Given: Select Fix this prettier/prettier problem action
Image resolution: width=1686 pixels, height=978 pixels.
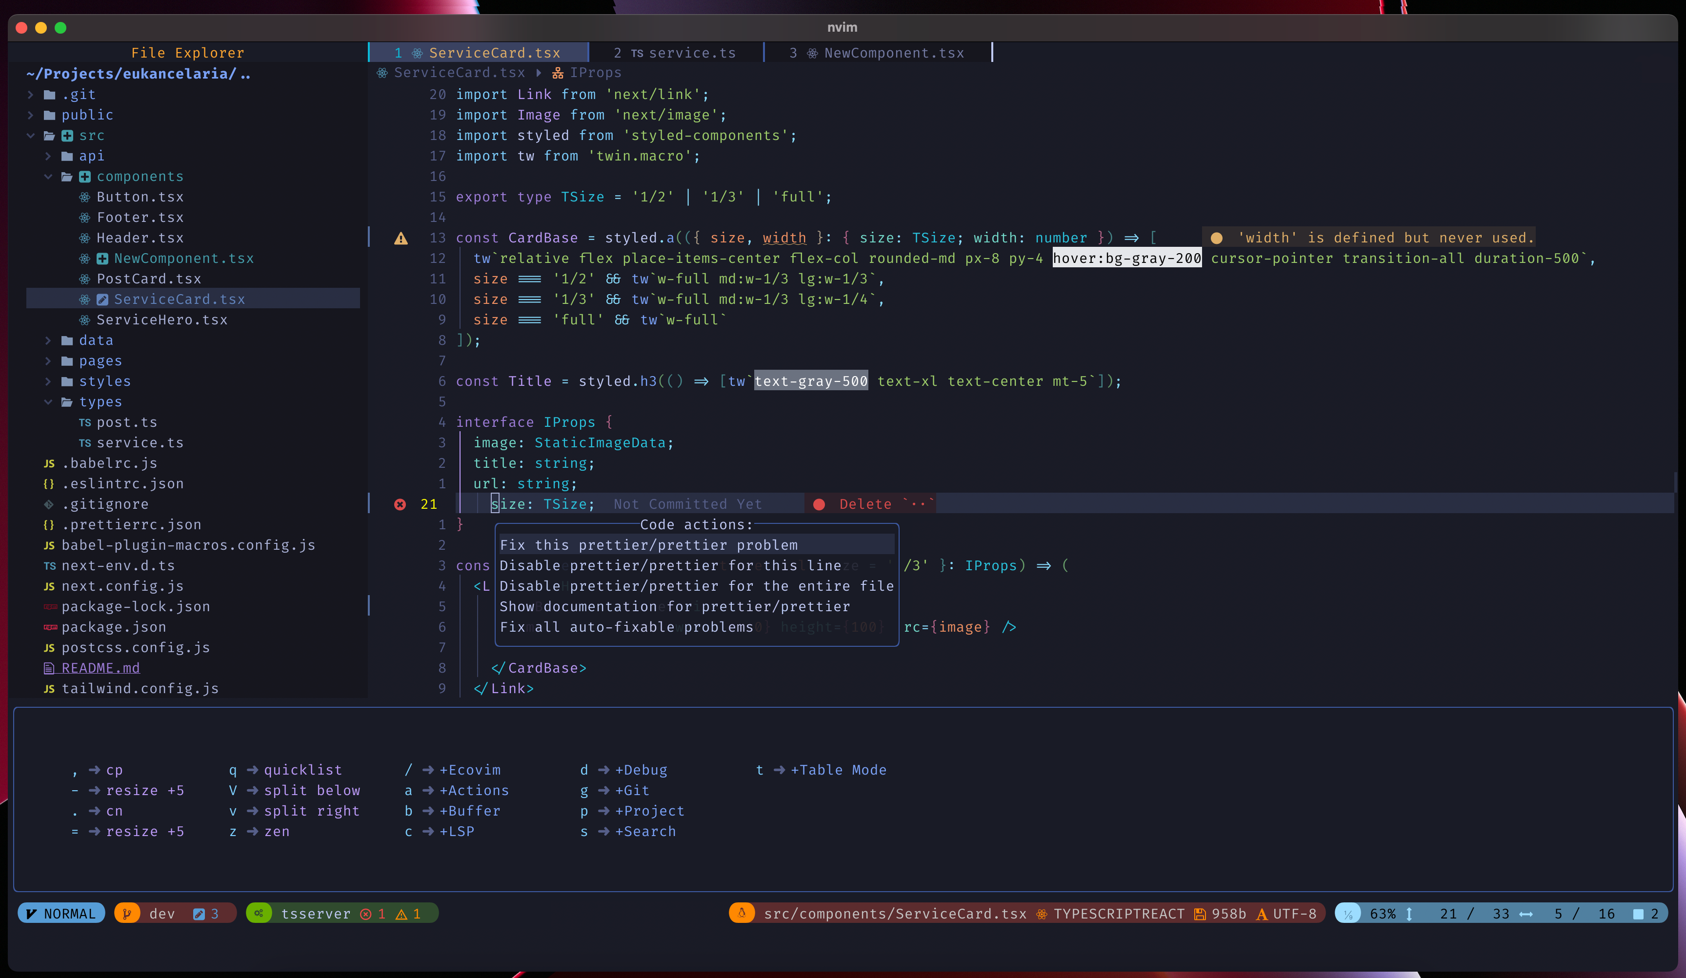Looking at the screenshot, I should pyautogui.click(x=648, y=545).
